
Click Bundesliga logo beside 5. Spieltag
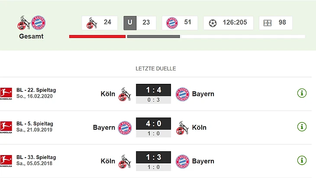click(6, 127)
